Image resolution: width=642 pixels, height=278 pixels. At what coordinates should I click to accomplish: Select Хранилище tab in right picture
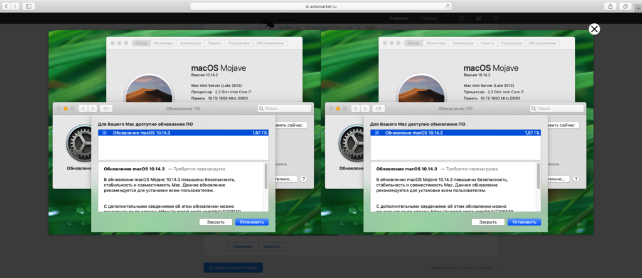(463, 43)
